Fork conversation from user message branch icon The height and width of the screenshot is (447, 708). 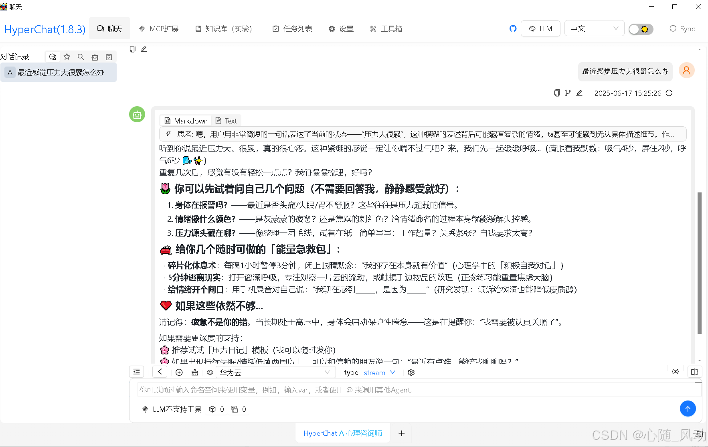click(x=568, y=93)
